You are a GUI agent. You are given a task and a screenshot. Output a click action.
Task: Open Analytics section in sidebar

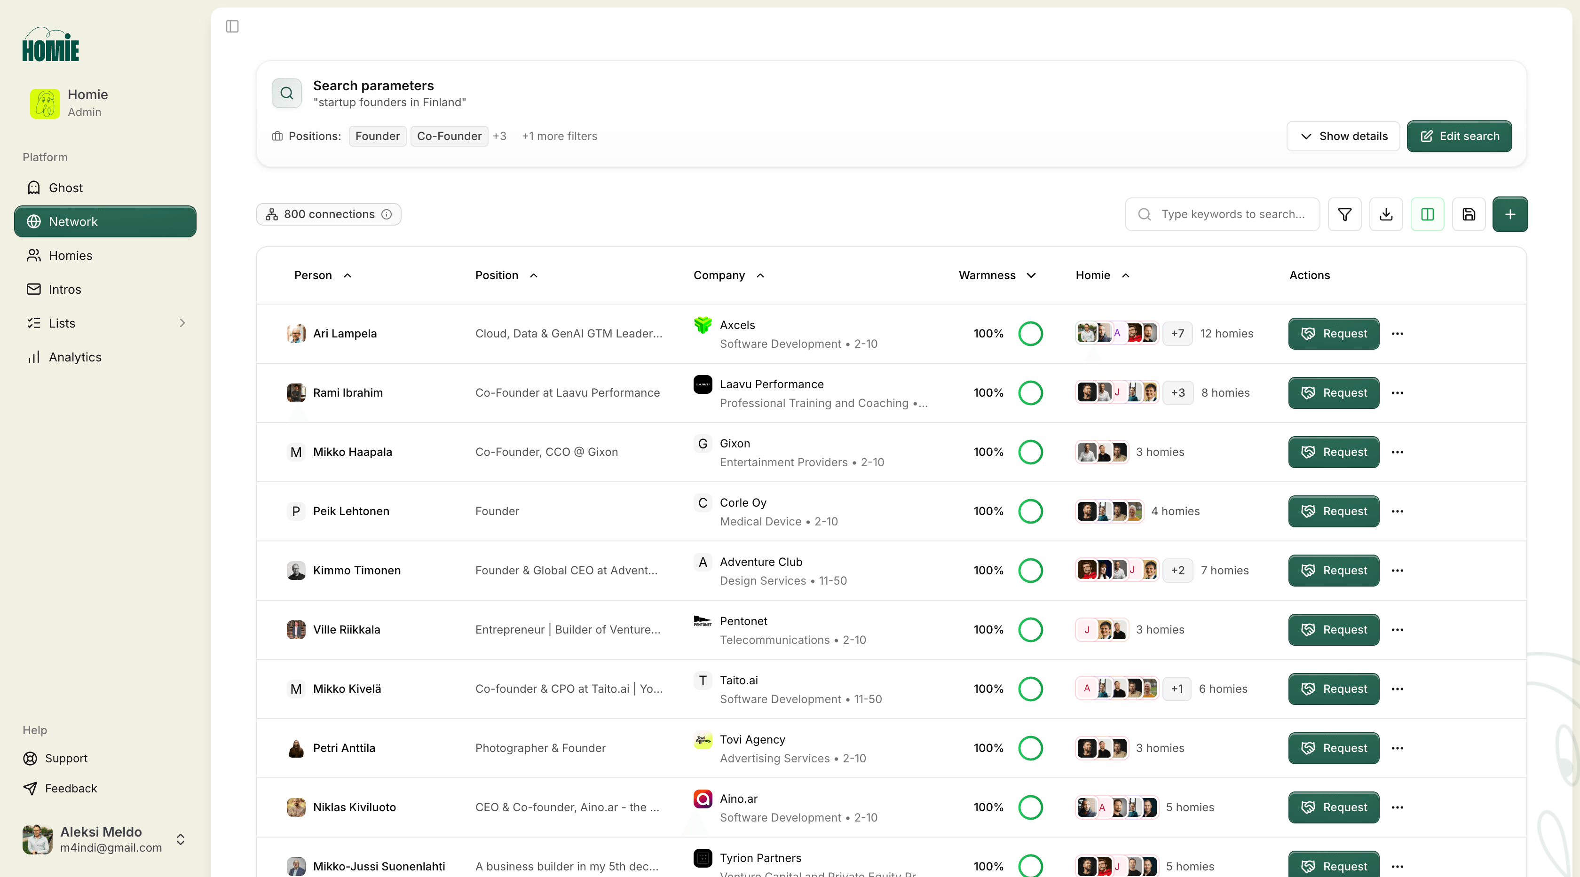75,357
